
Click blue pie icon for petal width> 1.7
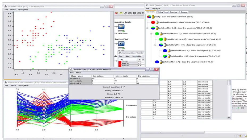157,62
